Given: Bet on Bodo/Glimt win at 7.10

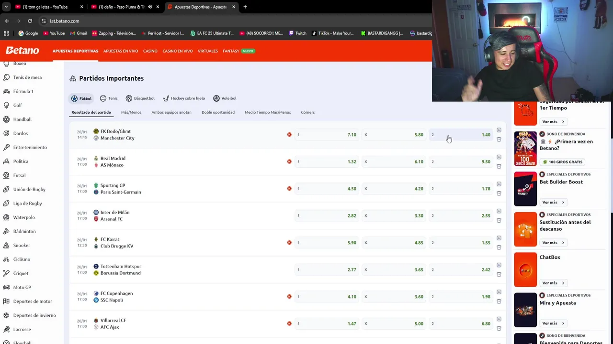Looking at the screenshot, I should tap(327, 135).
